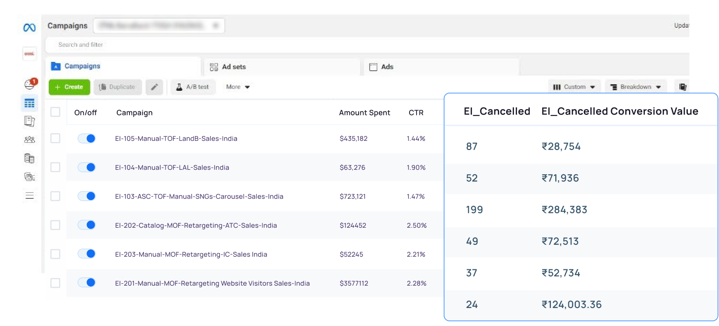Click the hamburger all tools menu icon
Screen dimensions: 719x326
(29, 196)
